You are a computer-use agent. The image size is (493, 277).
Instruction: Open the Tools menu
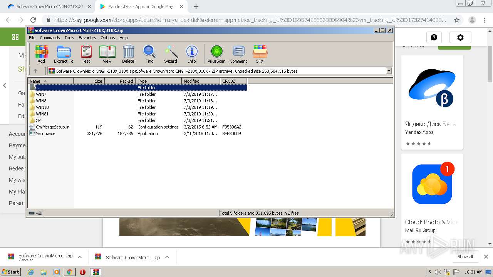pos(69,38)
